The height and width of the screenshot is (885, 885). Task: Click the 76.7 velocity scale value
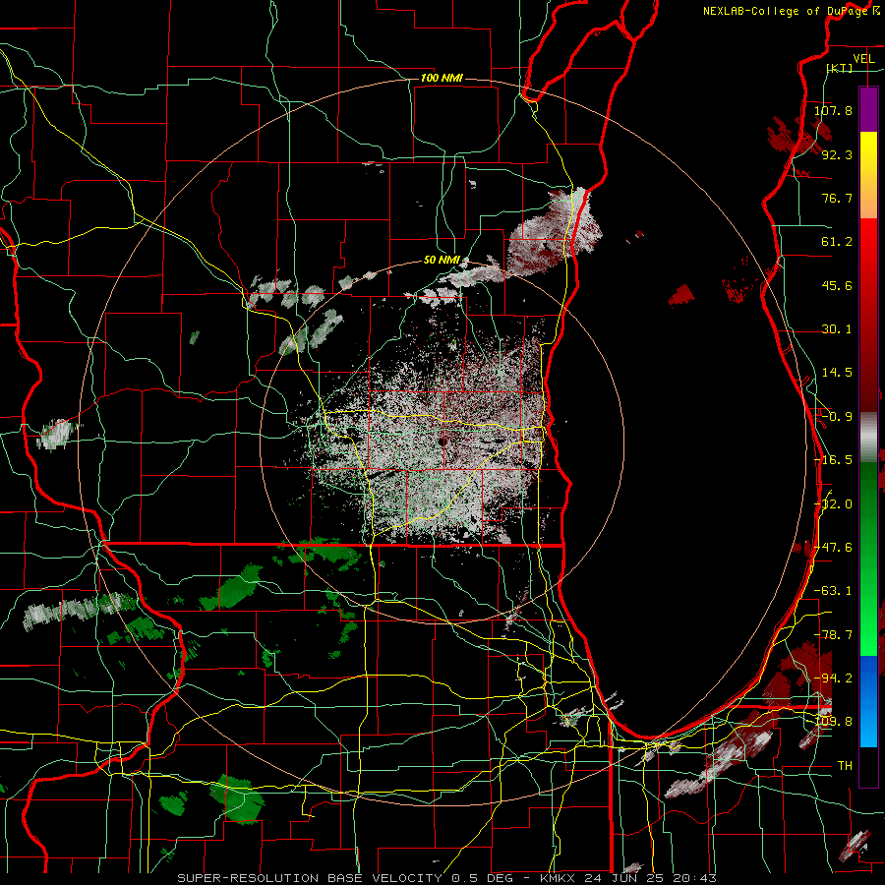[837, 198]
